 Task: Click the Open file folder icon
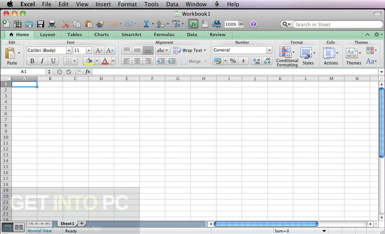point(29,24)
